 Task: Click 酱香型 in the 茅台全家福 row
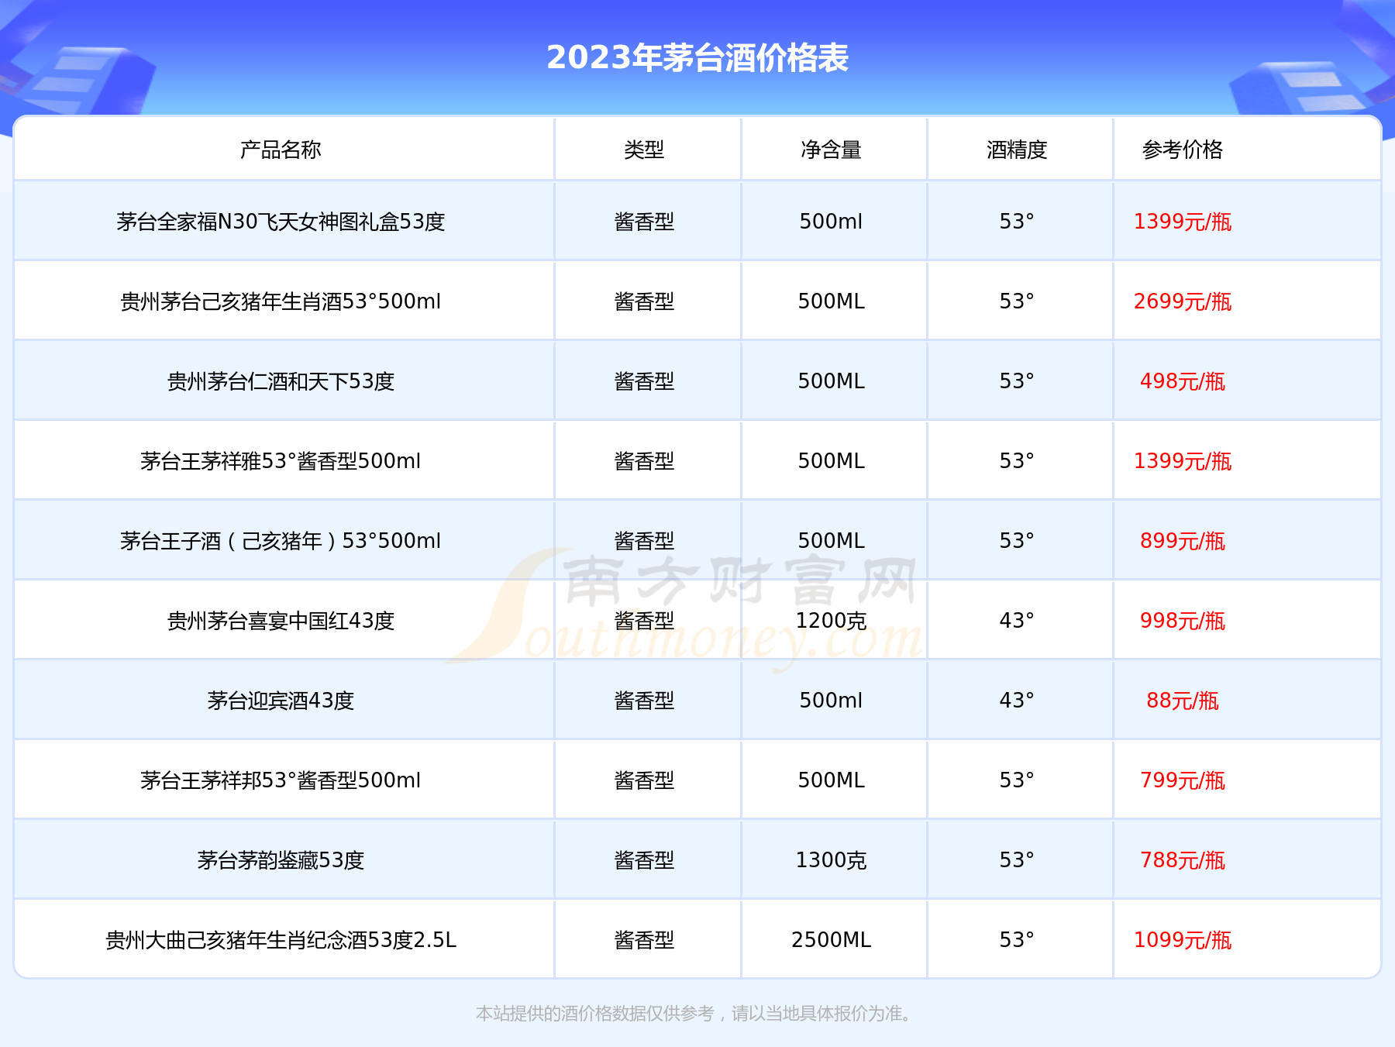[x=644, y=222]
